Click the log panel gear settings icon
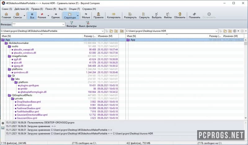 tap(3, 123)
